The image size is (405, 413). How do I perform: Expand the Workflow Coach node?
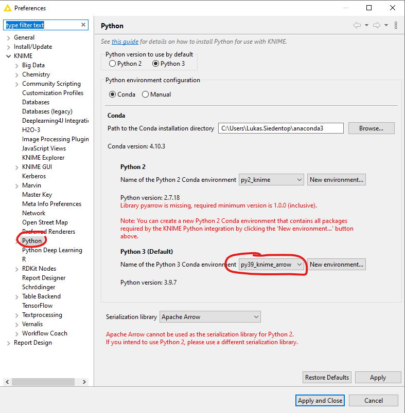click(x=16, y=334)
